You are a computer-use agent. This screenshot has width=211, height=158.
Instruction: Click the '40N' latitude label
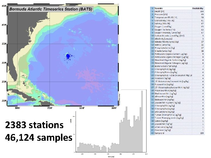[x=4, y=25]
